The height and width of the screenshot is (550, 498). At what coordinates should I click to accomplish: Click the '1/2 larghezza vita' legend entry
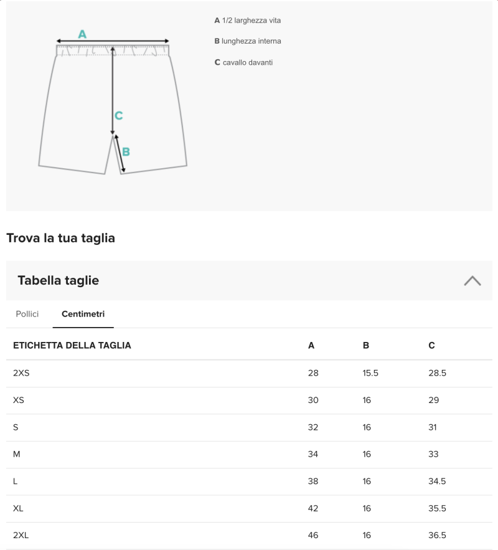click(248, 21)
